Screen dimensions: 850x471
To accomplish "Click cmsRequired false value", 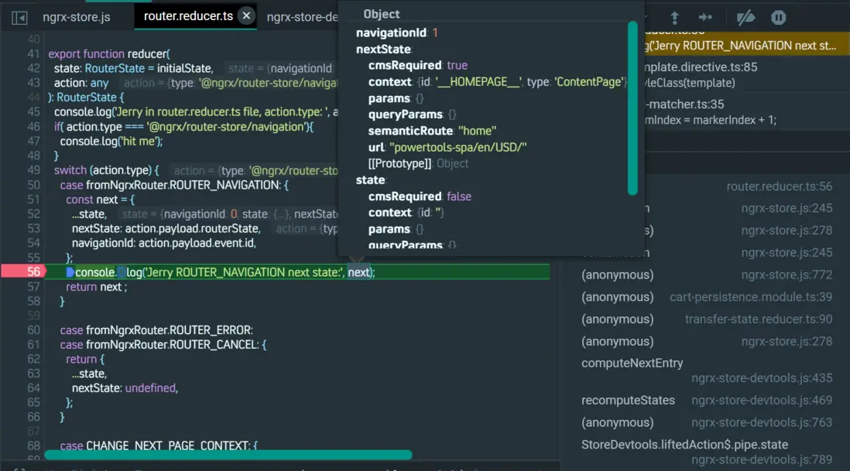I will (x=459, y=196).
